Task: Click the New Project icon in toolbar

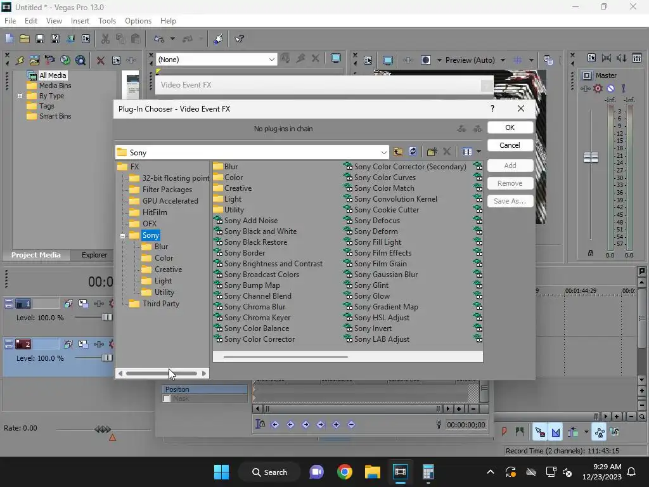Action: (x=9, y=39)
